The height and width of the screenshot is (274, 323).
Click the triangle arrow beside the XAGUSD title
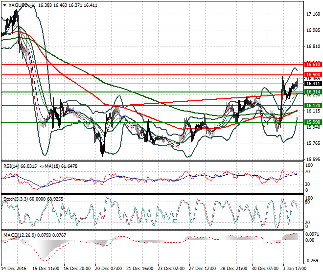pyautogui.click(x=4, y=5)
